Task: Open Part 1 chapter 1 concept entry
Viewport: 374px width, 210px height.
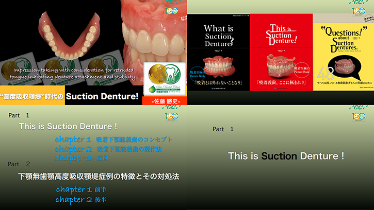Action: point(113,139)
